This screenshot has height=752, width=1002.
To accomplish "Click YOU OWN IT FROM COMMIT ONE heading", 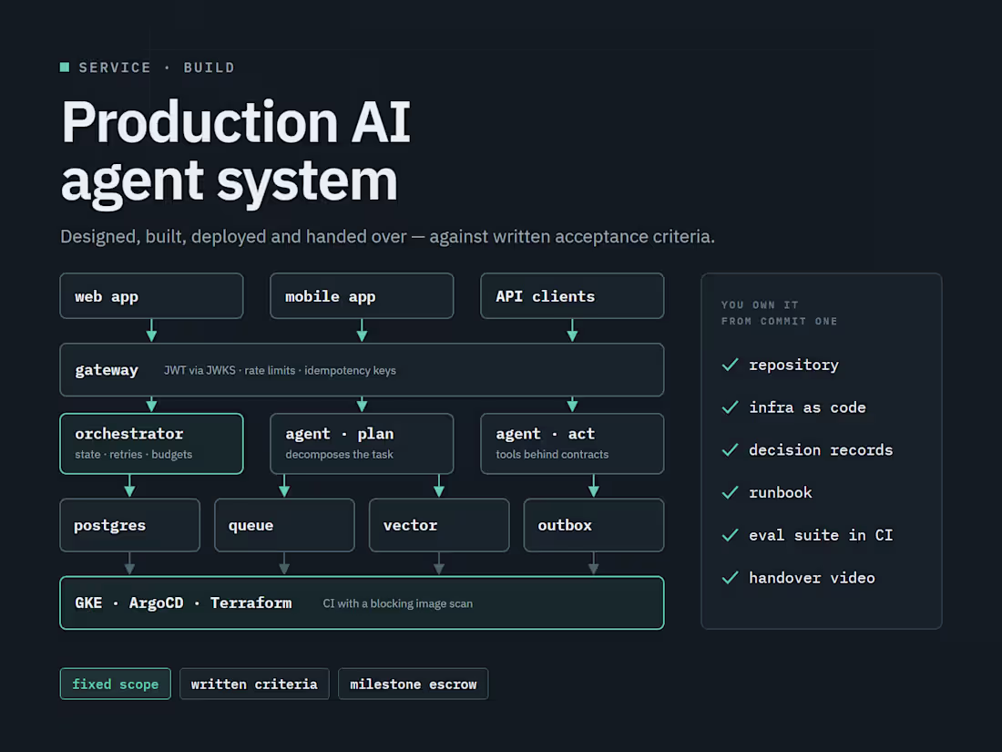I will pyautogui.click(x=779, y=314).
